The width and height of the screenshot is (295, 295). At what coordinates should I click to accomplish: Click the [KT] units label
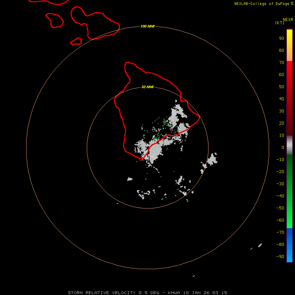(x=280, y=23)
